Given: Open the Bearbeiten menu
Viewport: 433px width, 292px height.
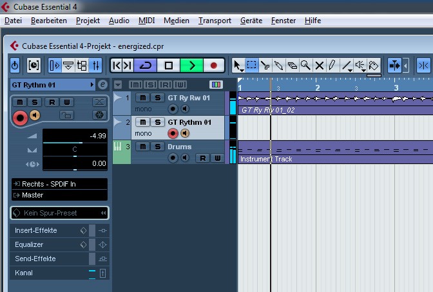Looking at the screenshot, I should (x=49, y=21).
